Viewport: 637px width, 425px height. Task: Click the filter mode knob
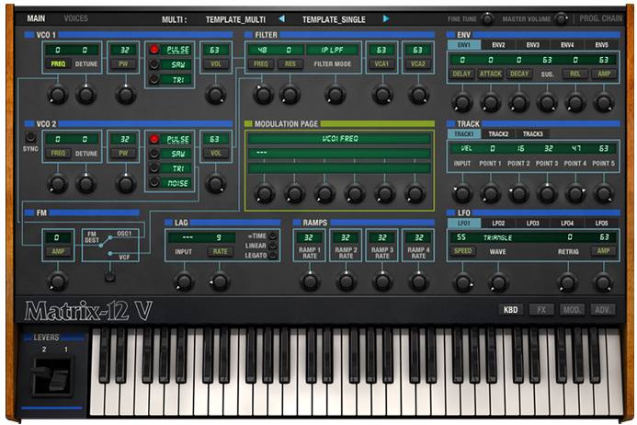pos(336,95)
